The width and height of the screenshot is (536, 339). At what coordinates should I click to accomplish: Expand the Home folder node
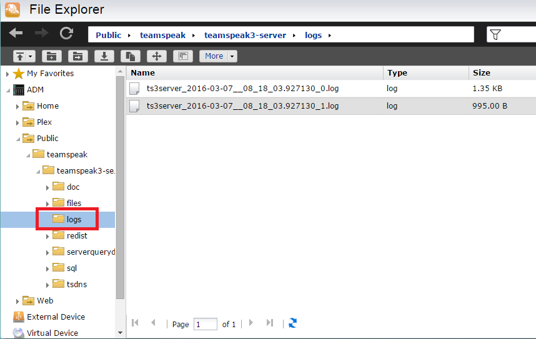pyautogui.click(x=17, y=106)
